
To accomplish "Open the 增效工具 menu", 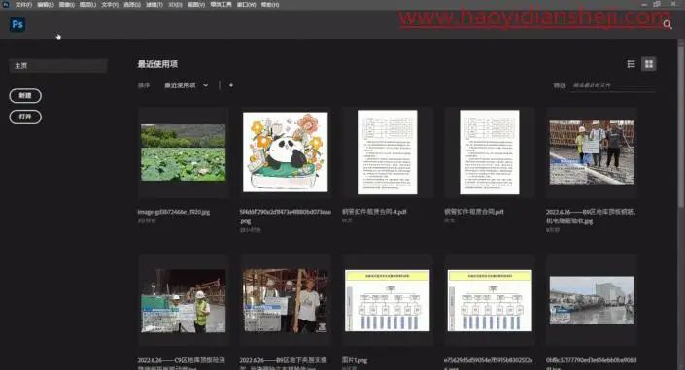I will point(222,4).
